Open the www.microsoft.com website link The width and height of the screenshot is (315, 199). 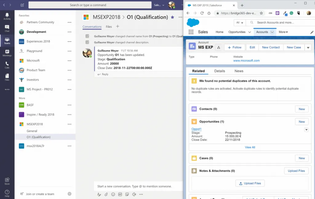246,60
